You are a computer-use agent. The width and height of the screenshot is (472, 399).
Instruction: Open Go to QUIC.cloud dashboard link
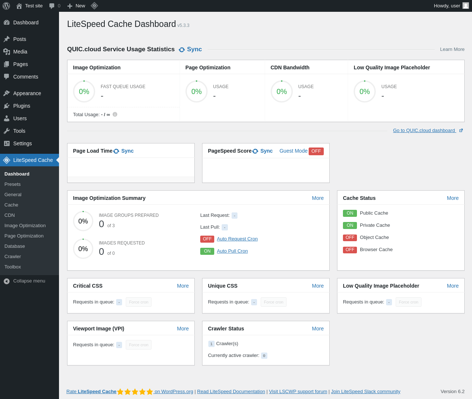tap(424, 131)
